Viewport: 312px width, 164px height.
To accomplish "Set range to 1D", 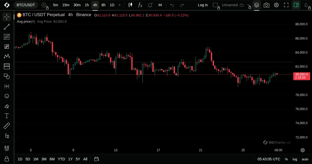I will tap(20, 159).
